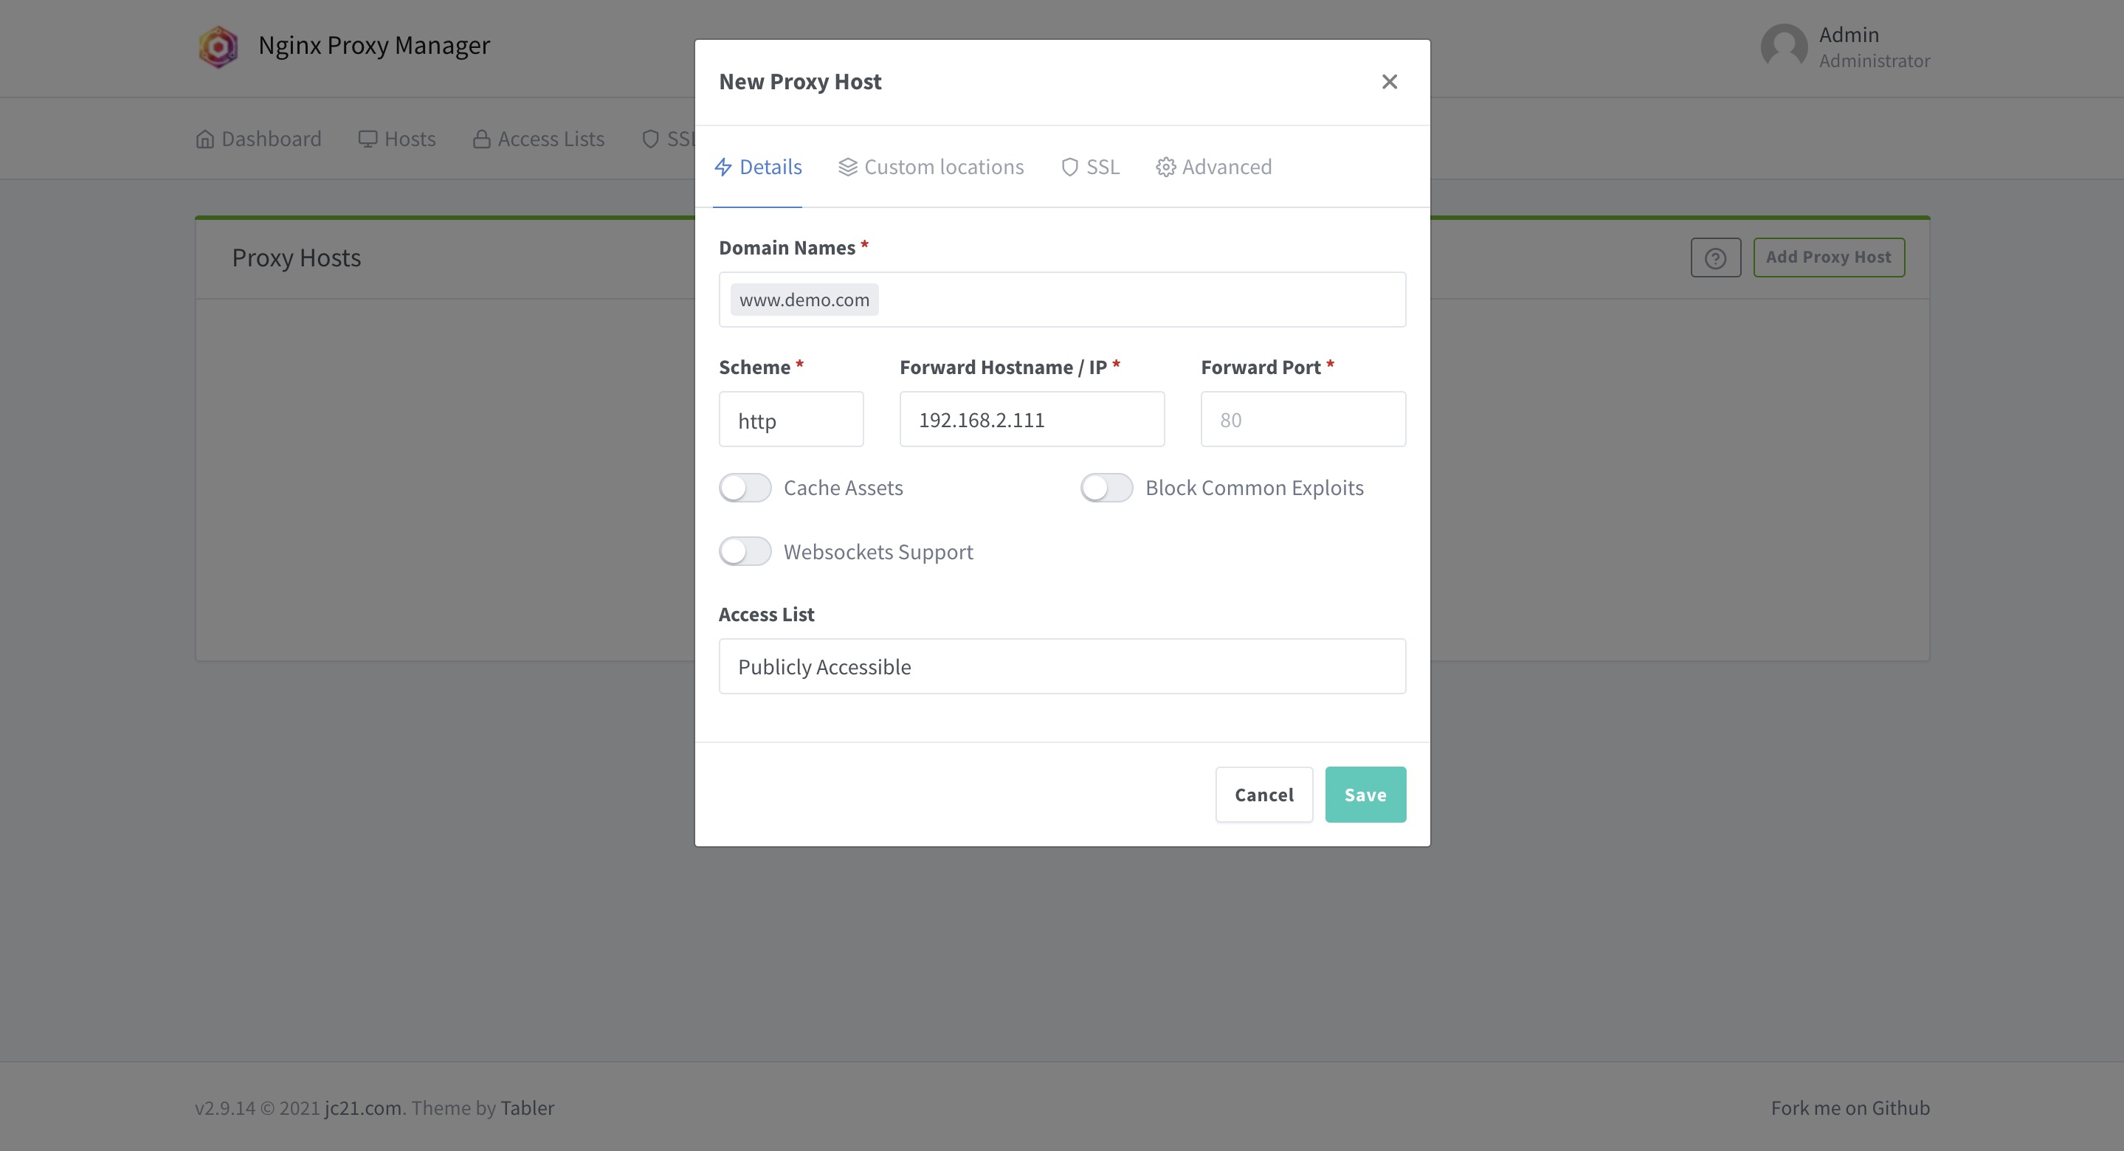Click the Advanced gear icon
This screenshot has height=1151, width=2124.
point(1165,167)
